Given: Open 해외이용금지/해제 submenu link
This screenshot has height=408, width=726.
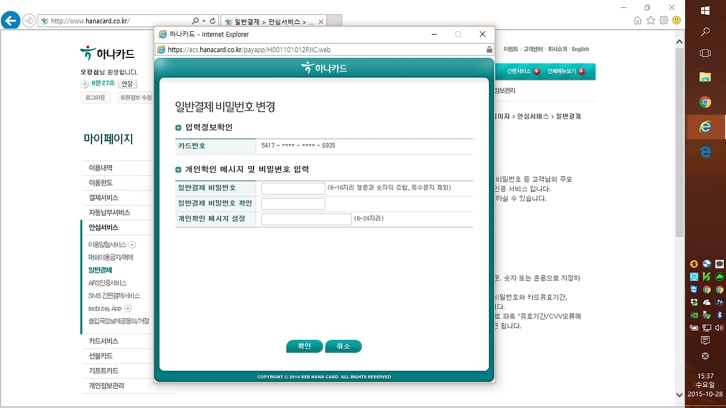Looking at the screenshot, I should point(111,257).
